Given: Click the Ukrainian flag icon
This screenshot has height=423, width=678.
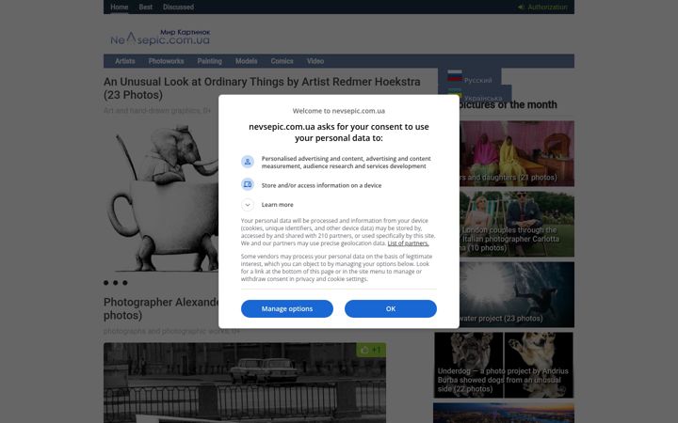Looking at the screenshot, I should coord(455,91).
